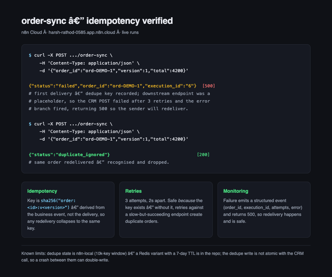
Task: Click the 'Monitoring' card heading
Action: coord(236,191)
